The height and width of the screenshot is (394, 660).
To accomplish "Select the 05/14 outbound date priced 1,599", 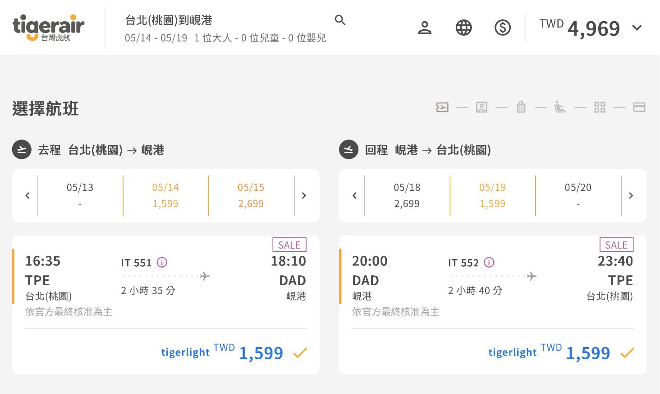I will (x=165, y=195).
